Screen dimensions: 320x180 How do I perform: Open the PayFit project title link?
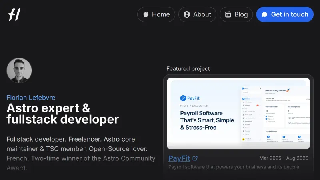[x=179, y=158]
